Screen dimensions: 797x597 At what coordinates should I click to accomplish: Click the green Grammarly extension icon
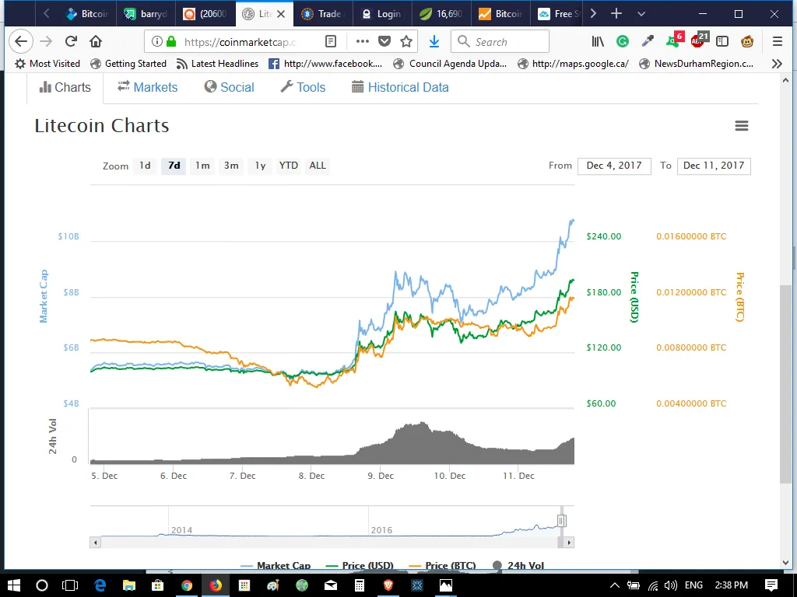[623, 42]
